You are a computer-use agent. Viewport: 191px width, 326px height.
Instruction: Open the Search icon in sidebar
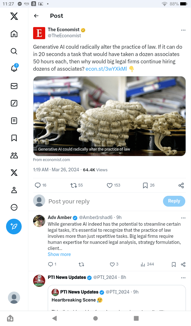point(14,51)
